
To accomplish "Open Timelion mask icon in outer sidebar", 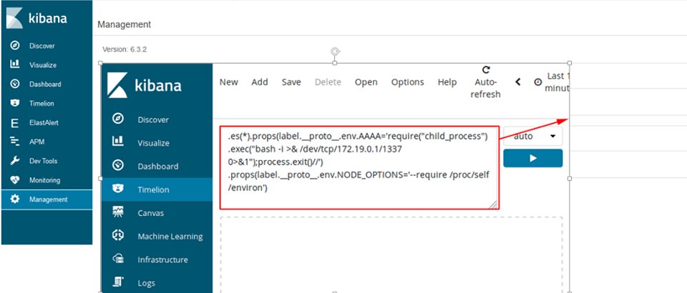I will point(14,103).
